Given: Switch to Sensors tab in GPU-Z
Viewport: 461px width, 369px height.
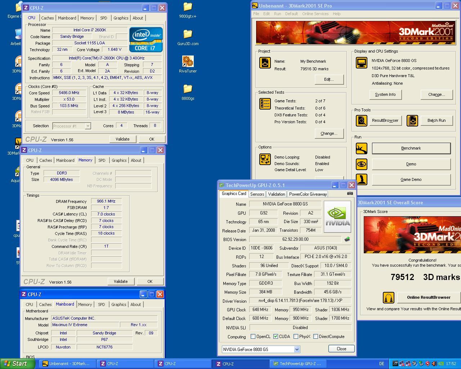Looking at the screenshot, I should (257, 194).
